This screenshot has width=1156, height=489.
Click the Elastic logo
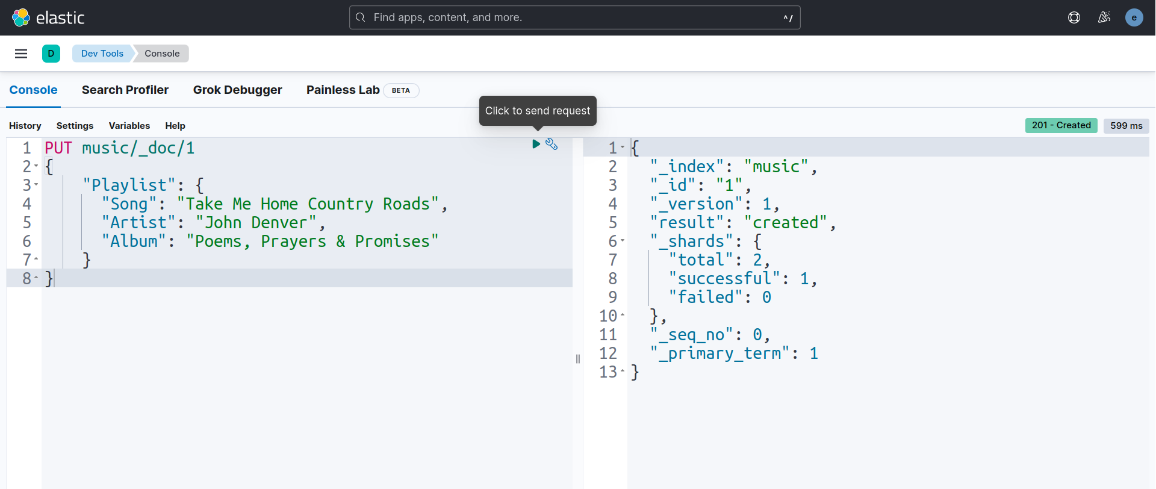(x=48, y=17)
